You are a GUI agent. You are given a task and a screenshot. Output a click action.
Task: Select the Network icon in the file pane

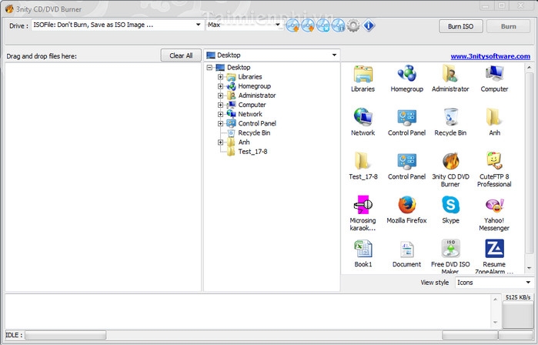pyautogui.click(x=363, y=117)
